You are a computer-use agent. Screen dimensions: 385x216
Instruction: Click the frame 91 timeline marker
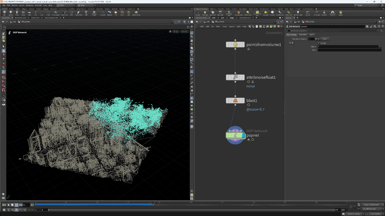point(152,203)
